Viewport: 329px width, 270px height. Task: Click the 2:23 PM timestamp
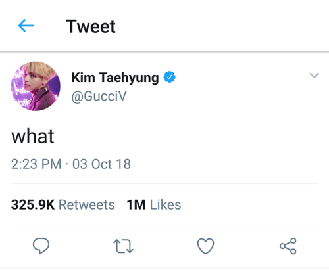coord(36,164)
